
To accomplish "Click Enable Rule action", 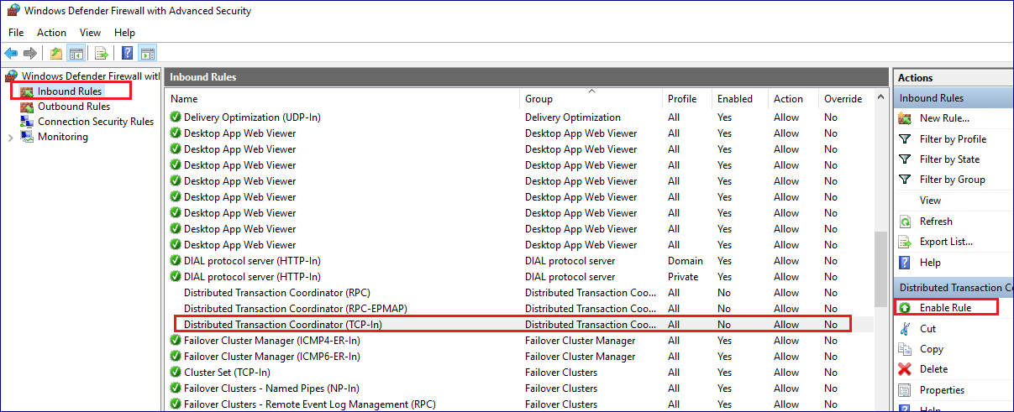I will (x=945, y=308).
